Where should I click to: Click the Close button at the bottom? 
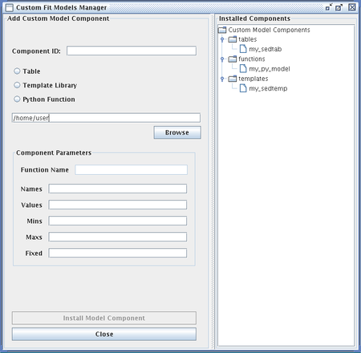pyautogui.click(x=104, y=334)
